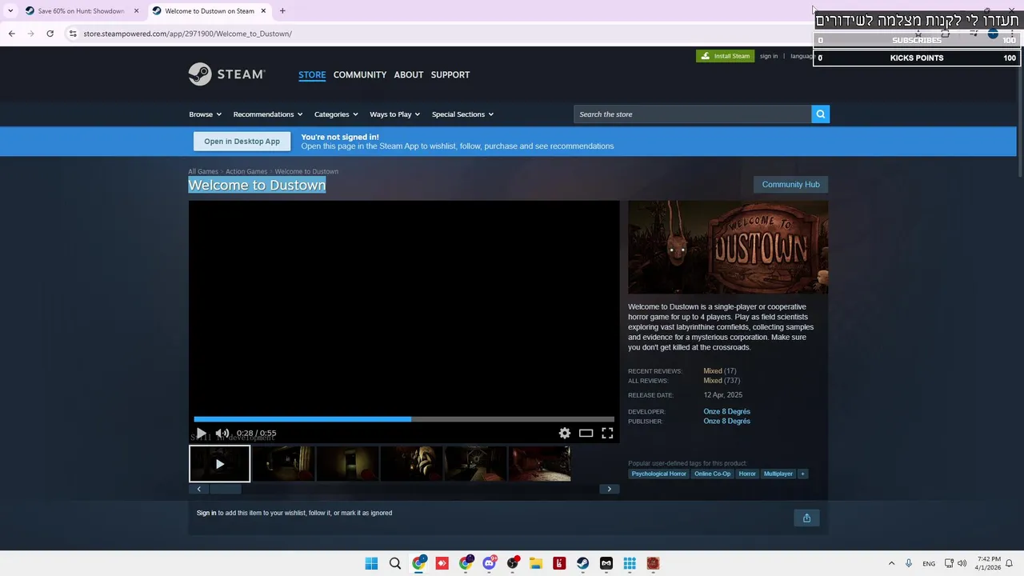This screenshot has width=1024, height=576.
Task: Open File Explorer from the taskbar
Action: tap(536, 563)
